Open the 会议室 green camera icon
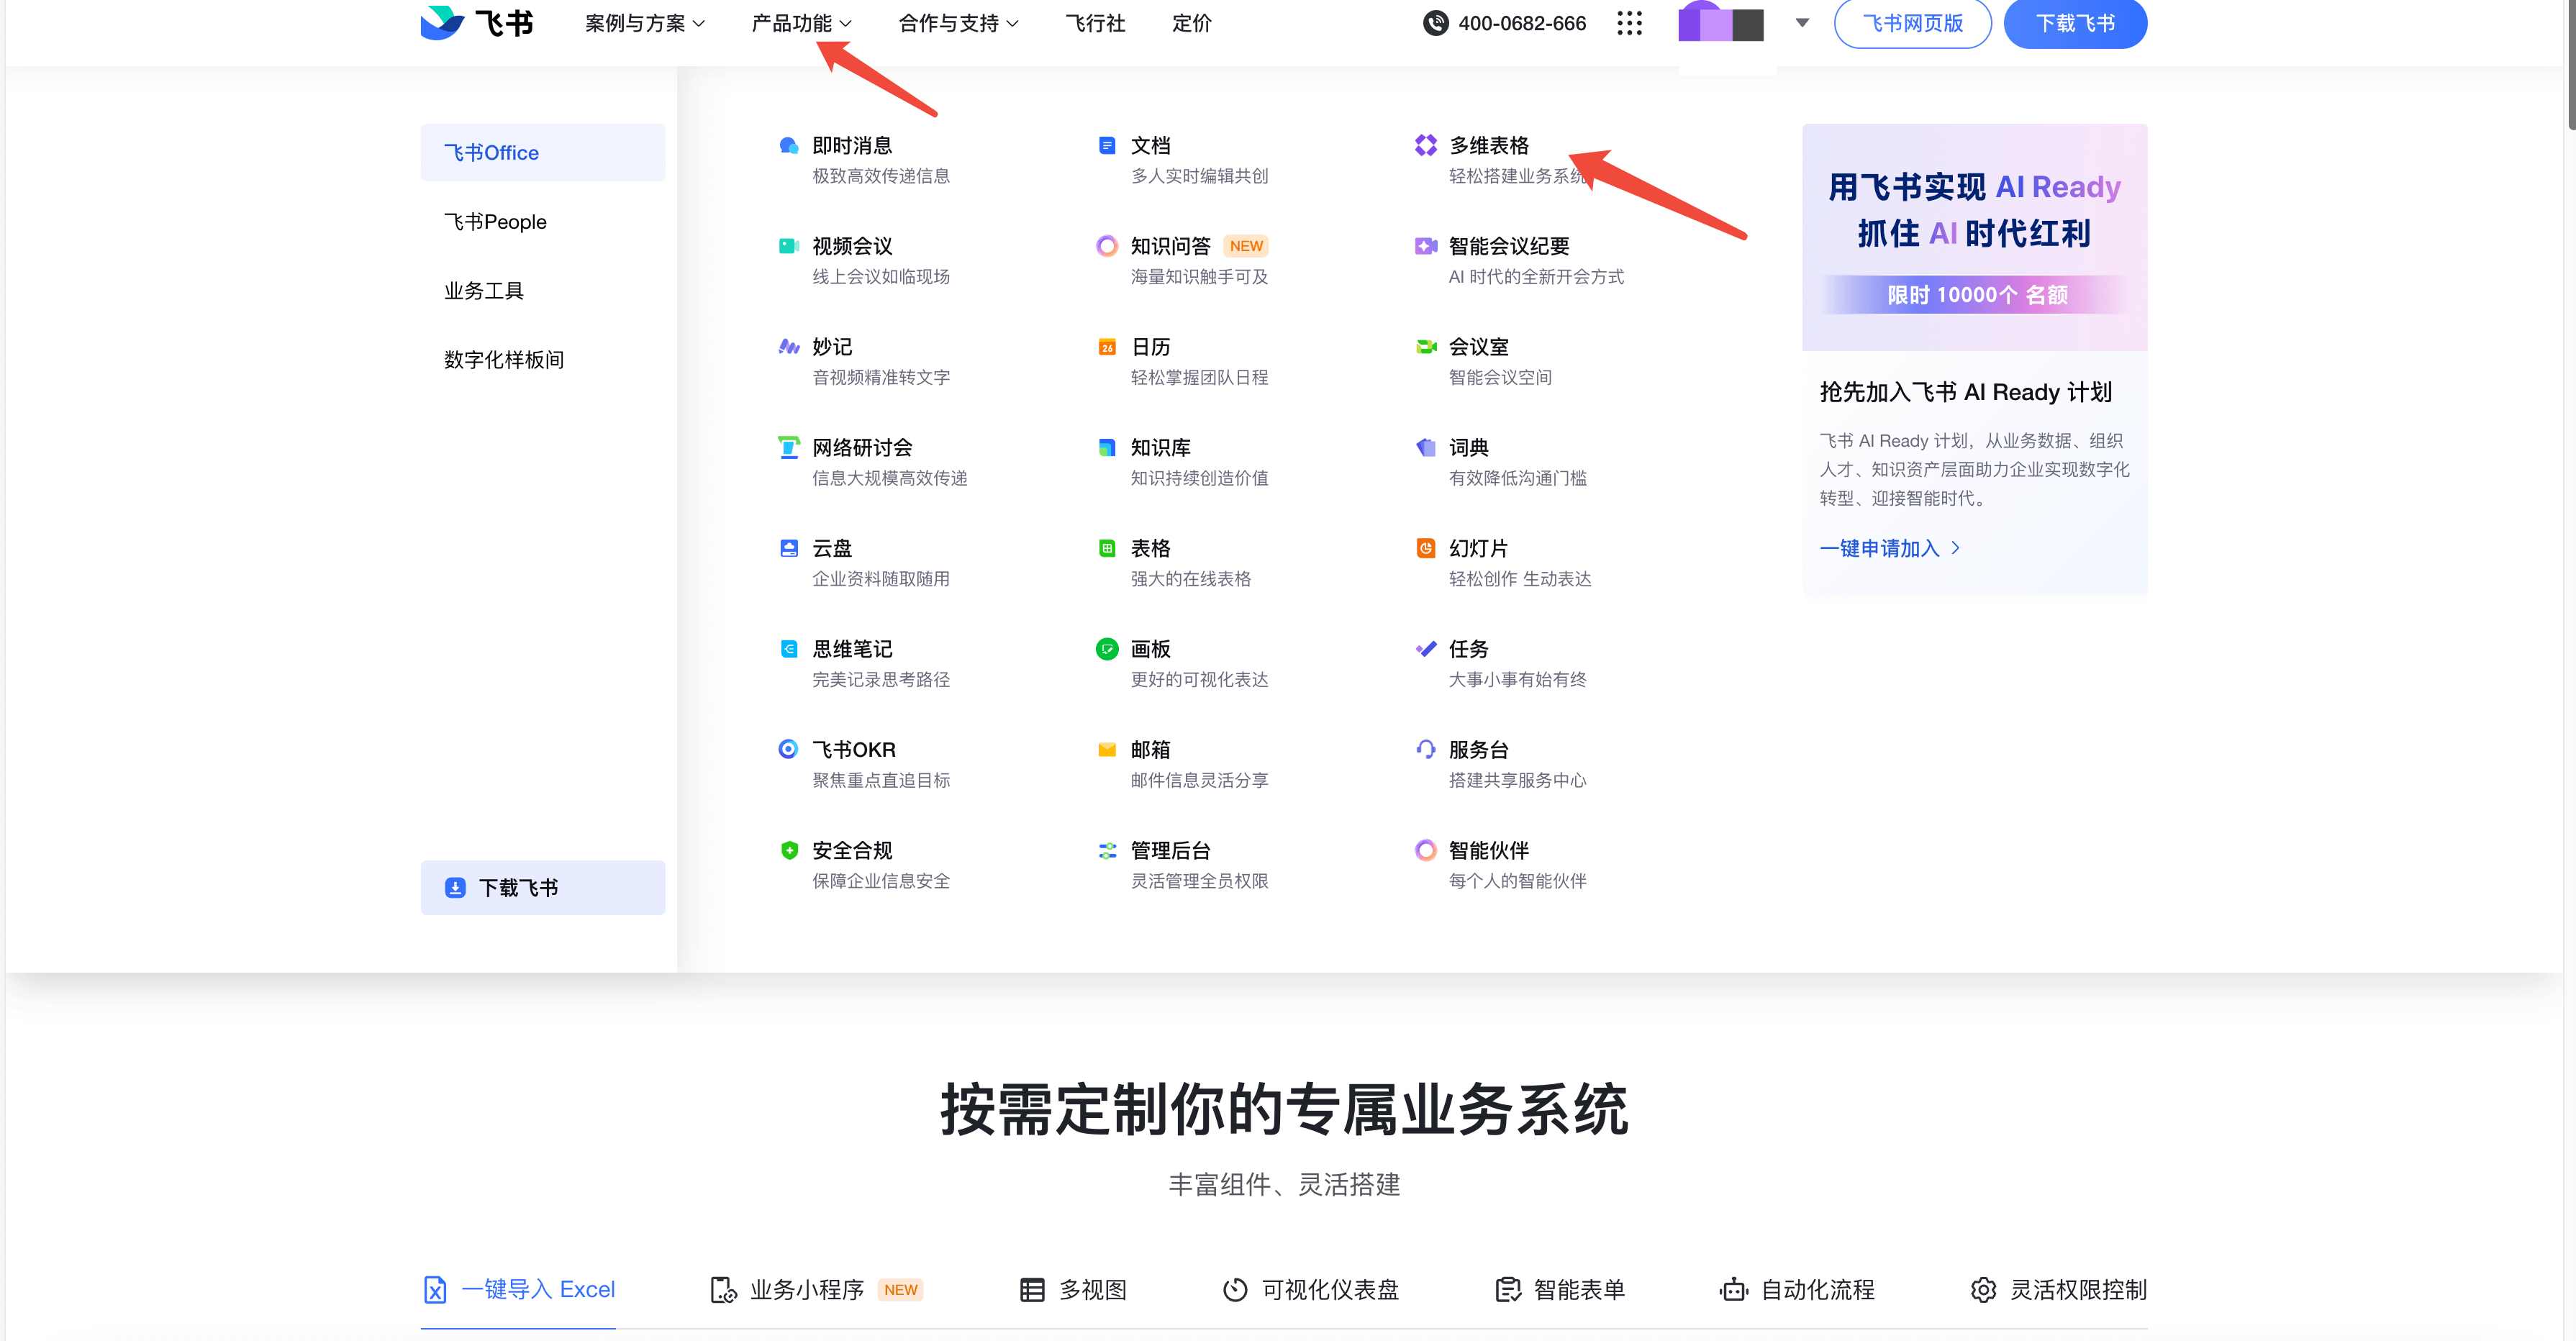This screenshot has width=2576, height=1341. [x=1426, y=347]
